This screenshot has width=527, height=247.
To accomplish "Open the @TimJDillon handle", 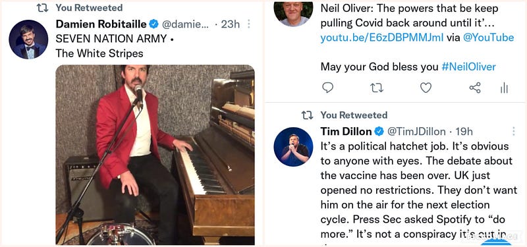I will pos(416,131).
